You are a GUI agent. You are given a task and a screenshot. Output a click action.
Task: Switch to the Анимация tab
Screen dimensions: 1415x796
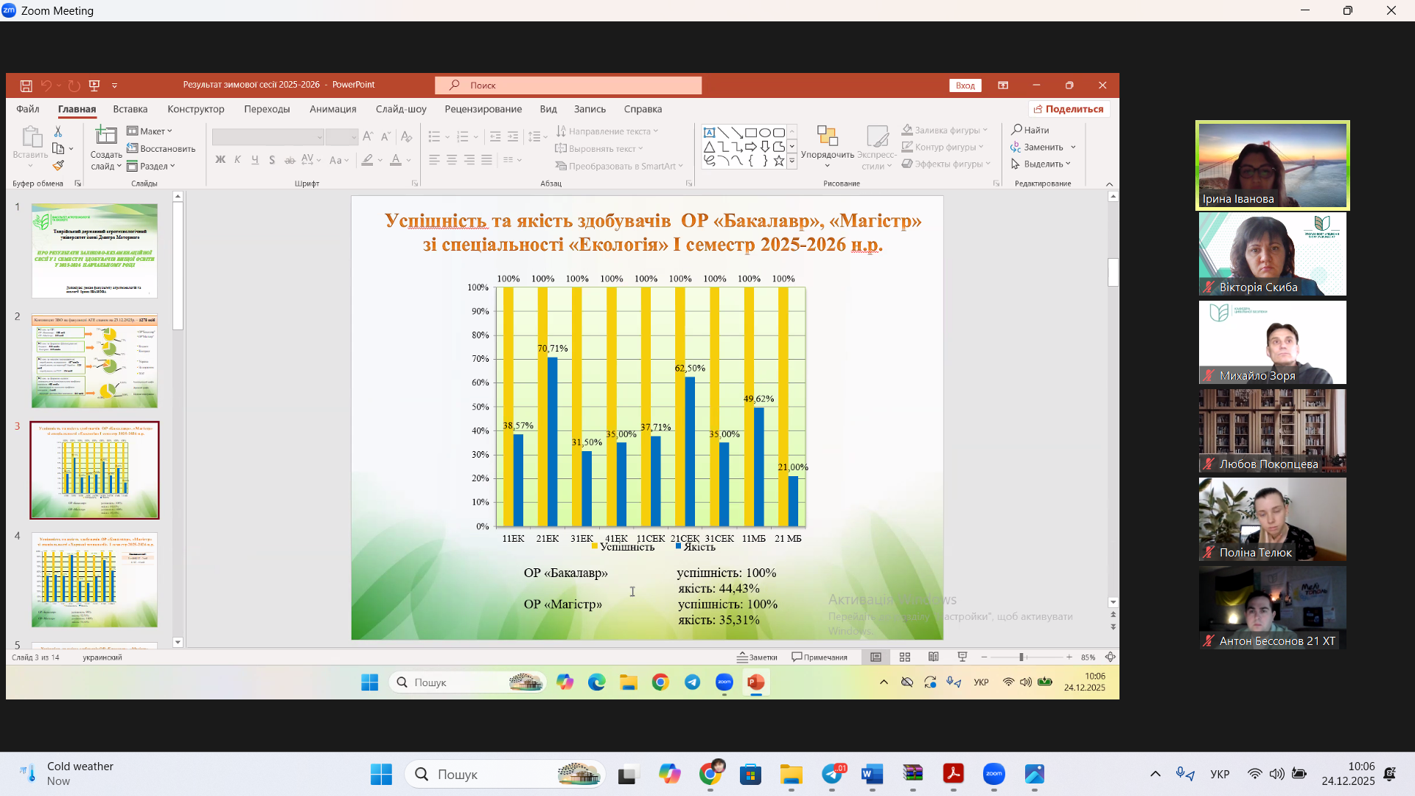[x=332, y=109]
